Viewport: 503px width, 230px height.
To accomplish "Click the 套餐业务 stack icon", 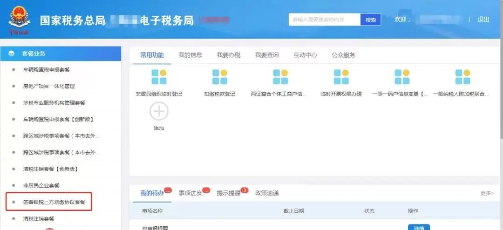I will pos(12,54).
